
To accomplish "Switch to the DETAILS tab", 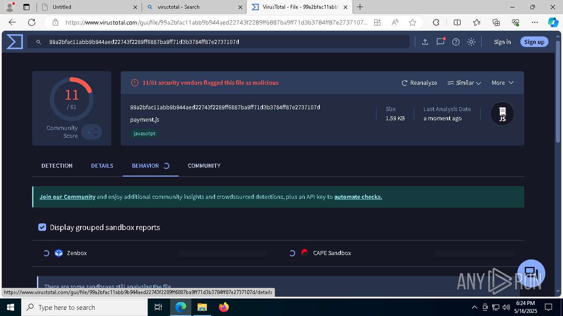I will click(102, 165).
